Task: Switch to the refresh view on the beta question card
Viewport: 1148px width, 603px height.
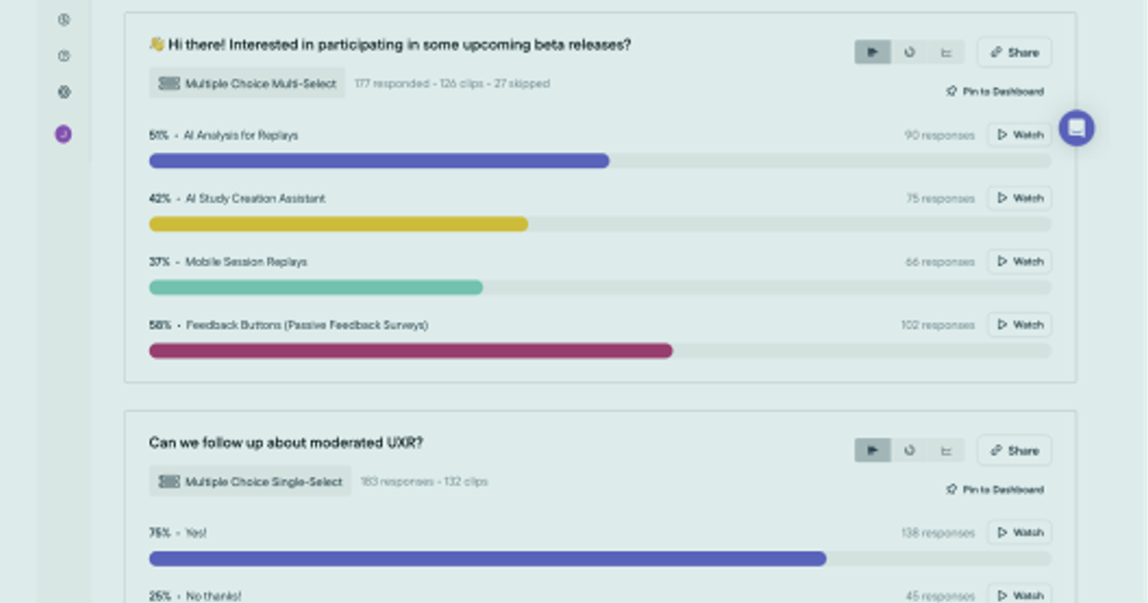Action: [x=909, y=53]
